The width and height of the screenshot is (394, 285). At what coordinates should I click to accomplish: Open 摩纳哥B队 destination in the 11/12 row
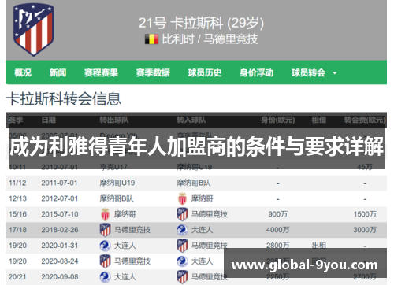pyautogui.click(x=194, y=183)
